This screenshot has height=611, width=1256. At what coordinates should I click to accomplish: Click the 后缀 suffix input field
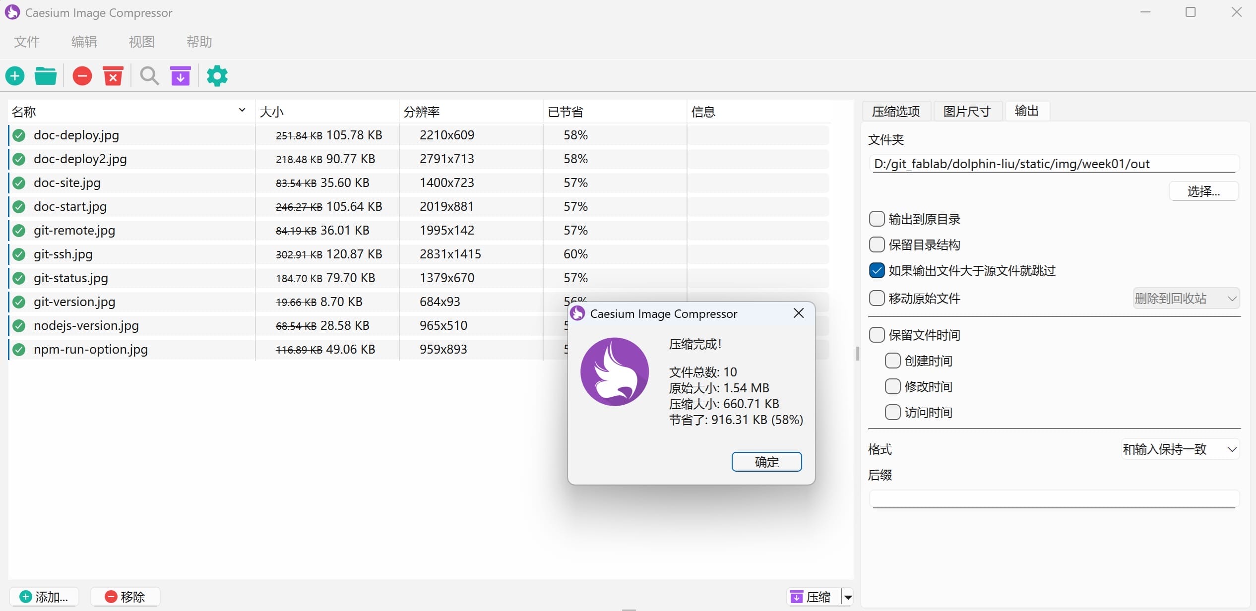pyautogui.click(x=1054, y=498)
